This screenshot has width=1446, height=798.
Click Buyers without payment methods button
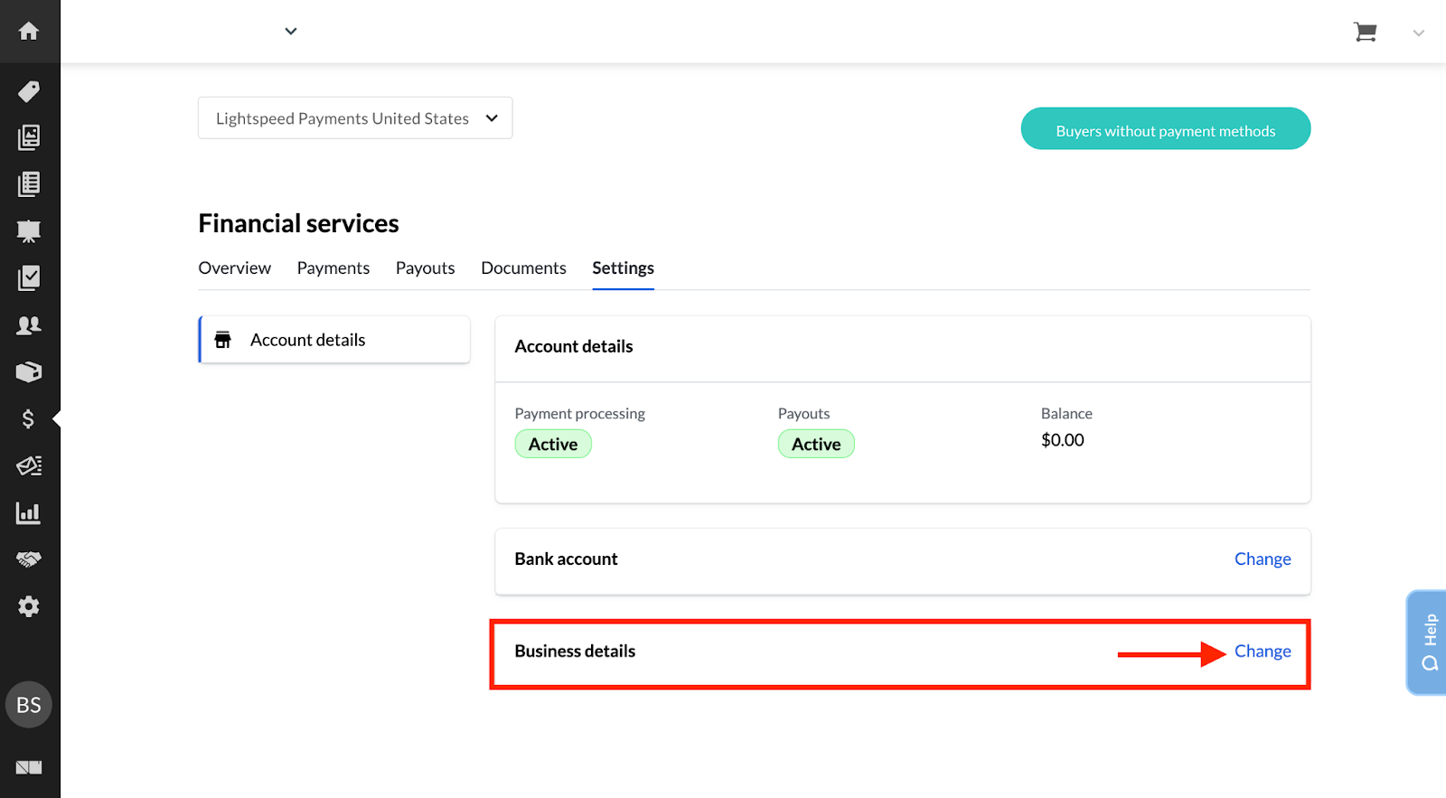point(1166,129)
